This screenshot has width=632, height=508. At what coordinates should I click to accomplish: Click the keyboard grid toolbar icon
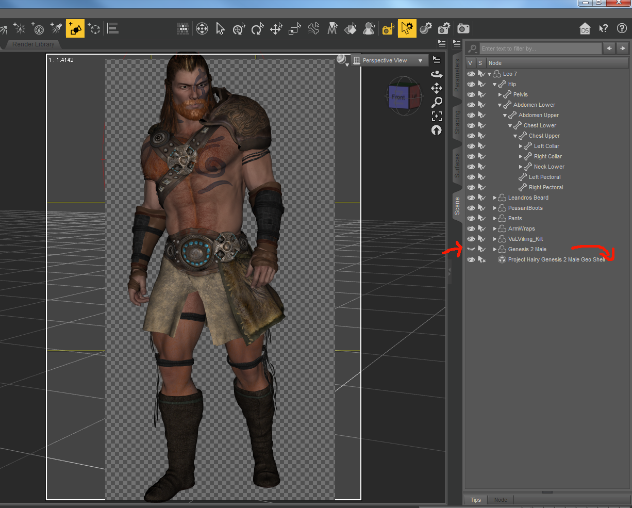(183, 29)
